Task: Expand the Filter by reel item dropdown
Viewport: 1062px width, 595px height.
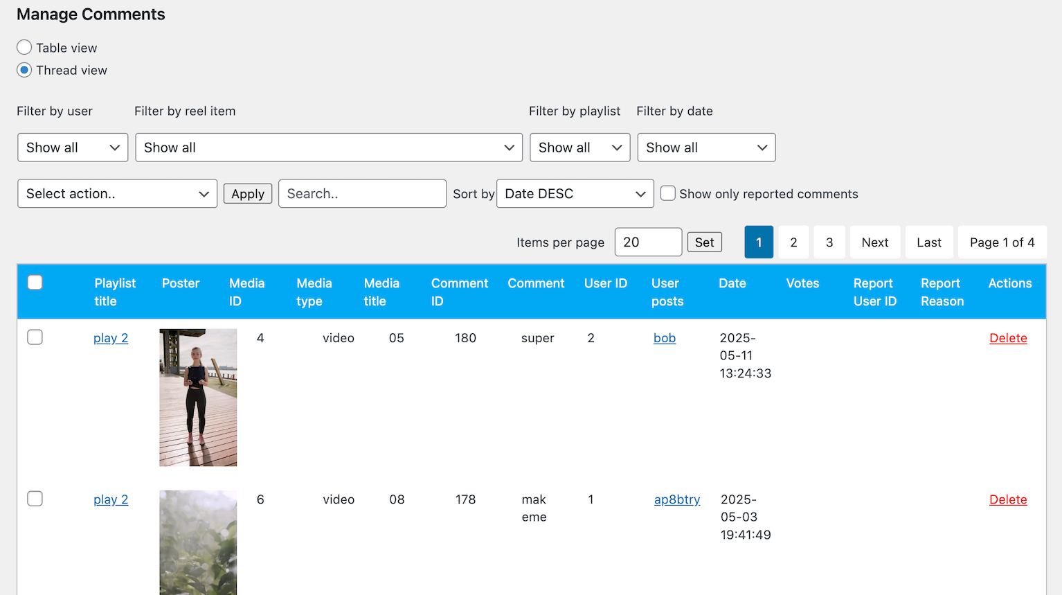Action: pyautogui.click(x=329, y=148)
